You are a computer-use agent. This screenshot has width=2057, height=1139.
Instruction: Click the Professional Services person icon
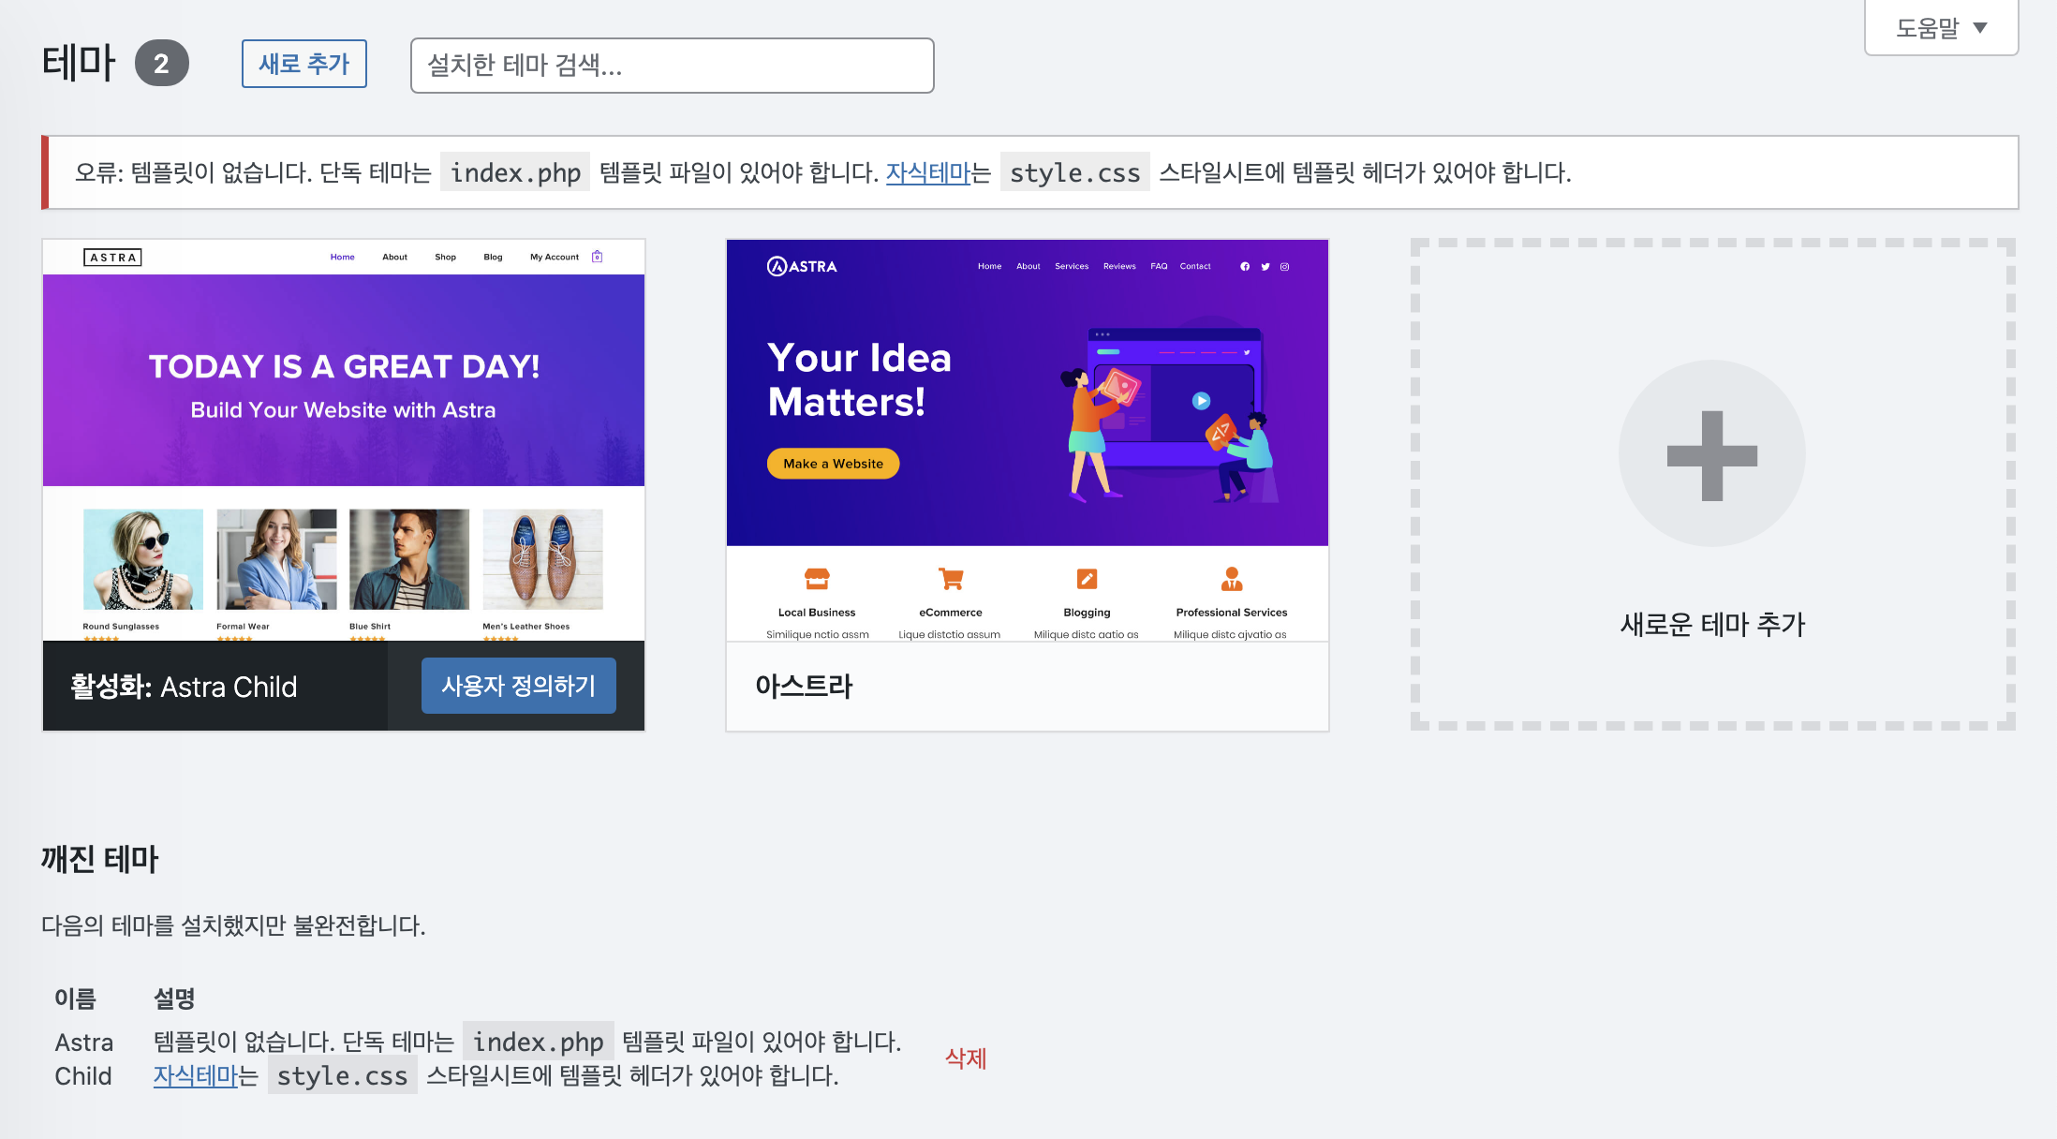click(1232, 579)
